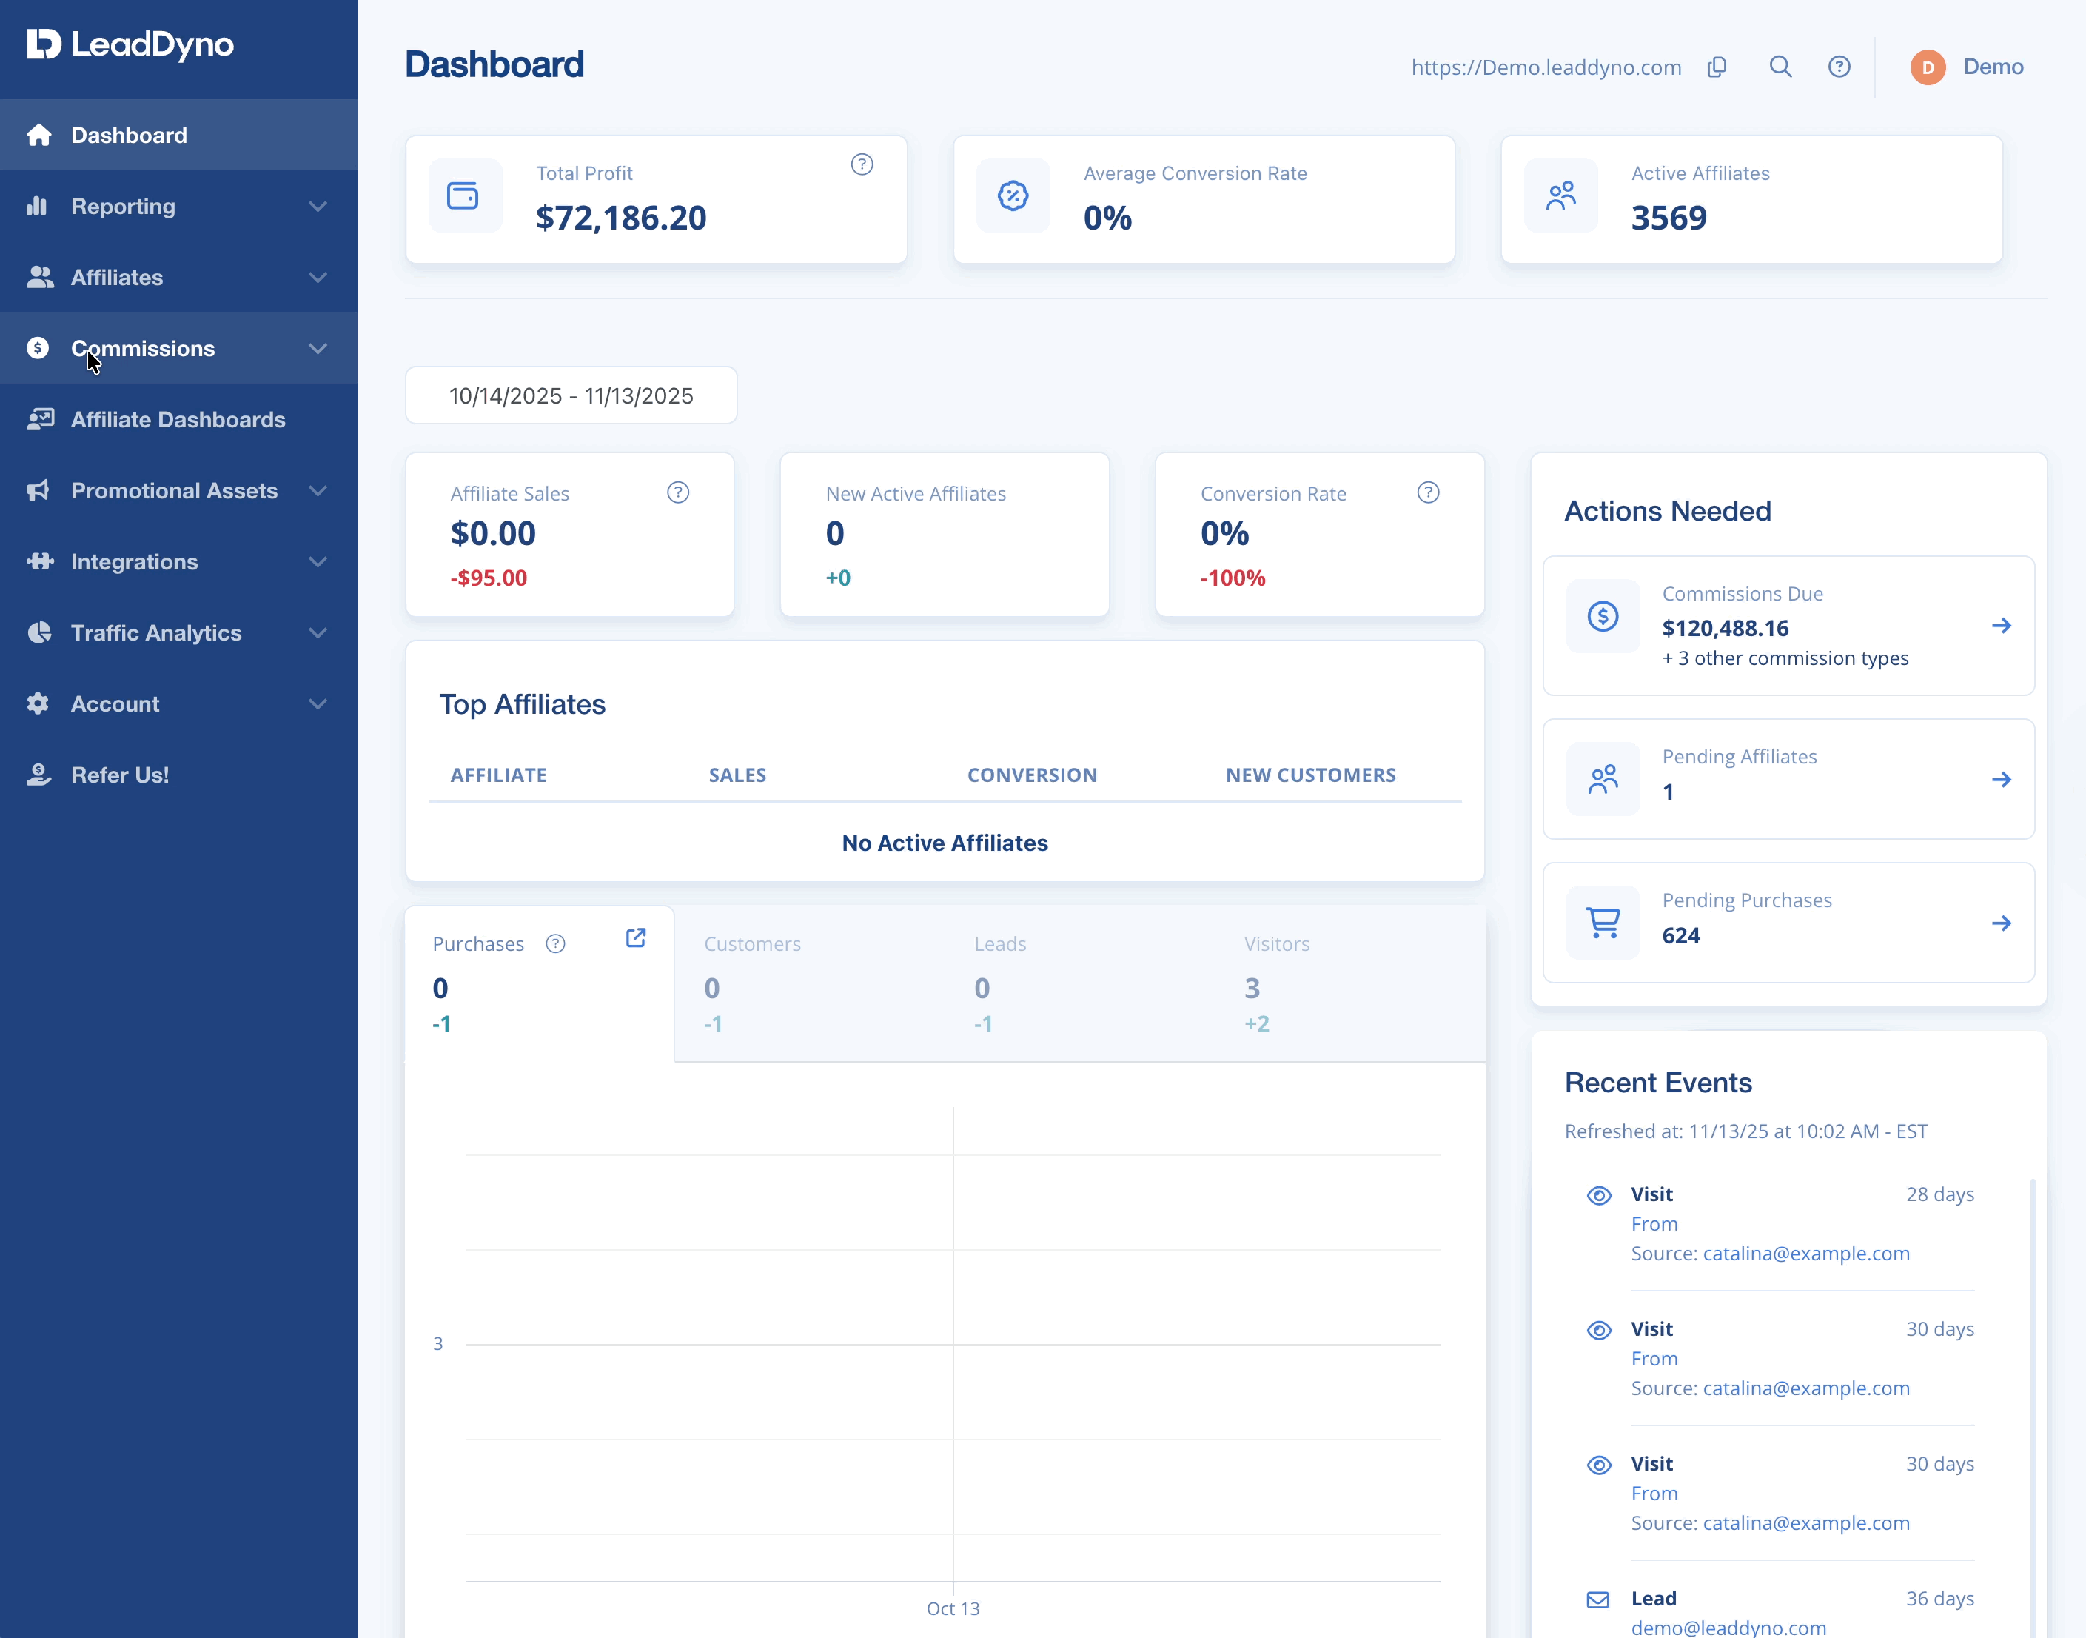The image size is (2086, 1638).
Task: Click the orange D user avatar
Action: click(1928, 67)
